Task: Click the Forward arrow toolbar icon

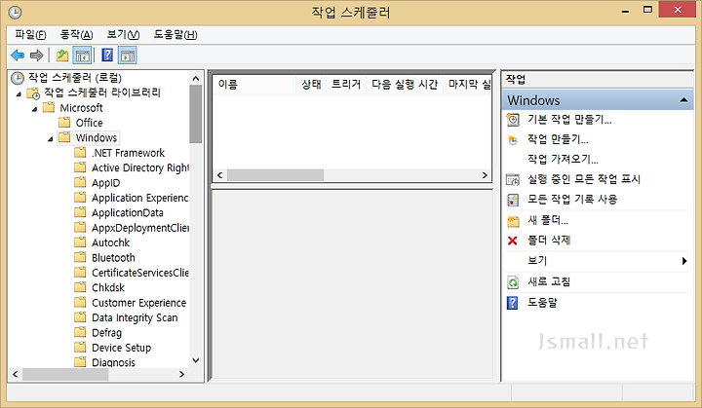Action: click(x=36, y=56)
